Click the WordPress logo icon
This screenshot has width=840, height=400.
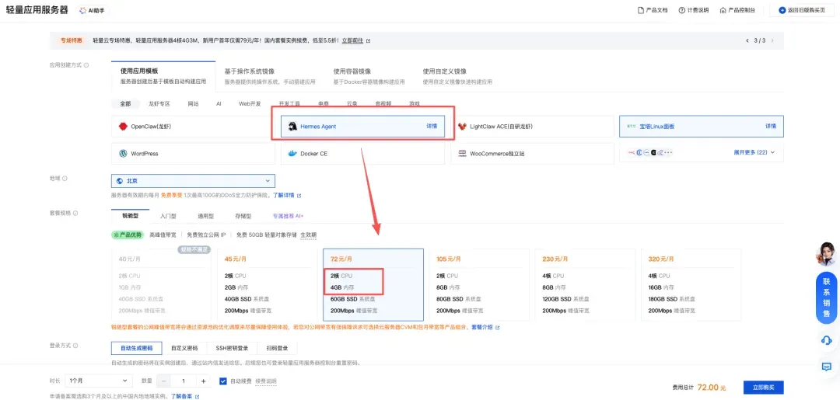coord(123,154)
